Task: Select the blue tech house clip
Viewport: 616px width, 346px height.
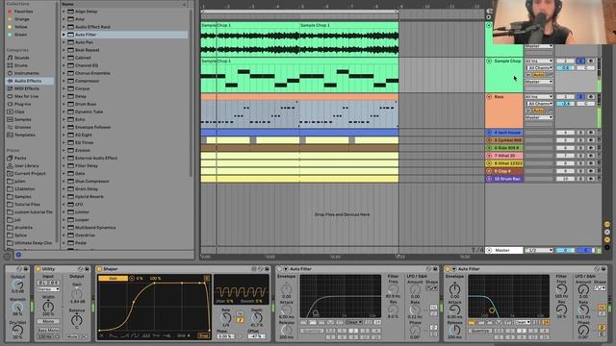Action: [299, 133]
